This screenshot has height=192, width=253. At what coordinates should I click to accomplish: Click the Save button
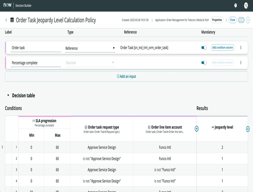tap(241, 20)
